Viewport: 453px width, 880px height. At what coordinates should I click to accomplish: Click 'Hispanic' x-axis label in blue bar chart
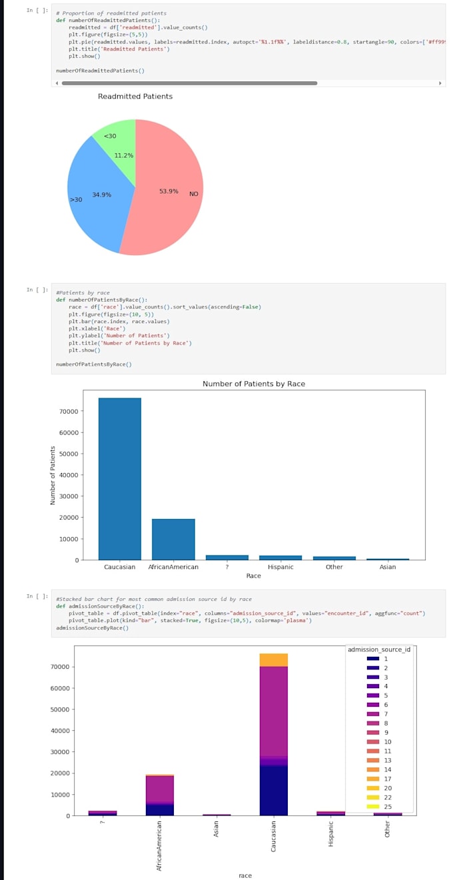coord(280,567)
